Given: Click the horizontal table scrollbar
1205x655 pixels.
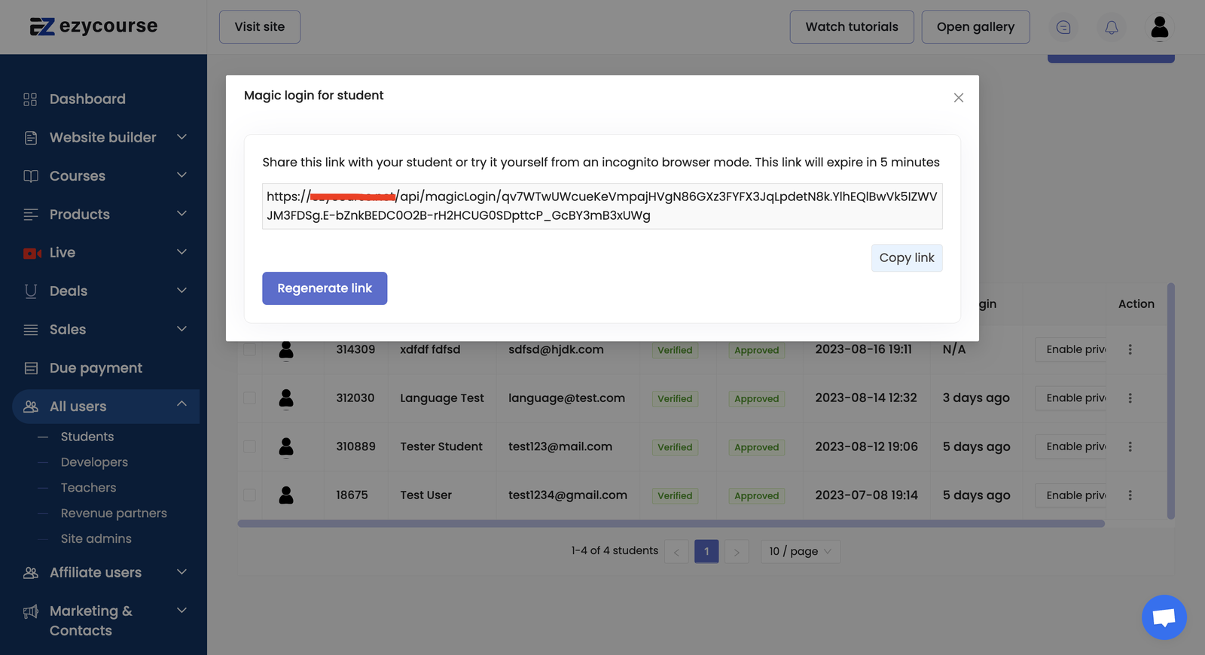Looking at the screenshot, I should pos(670,524).
